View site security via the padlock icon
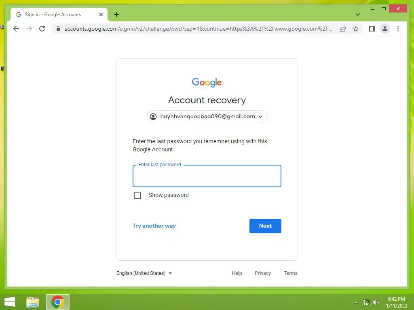The image size is (414, 310). [x=58, y=29]
